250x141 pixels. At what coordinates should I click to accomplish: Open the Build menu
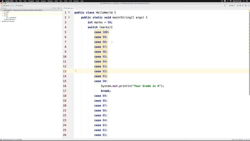pyautogui.click(x=56, y=1)
